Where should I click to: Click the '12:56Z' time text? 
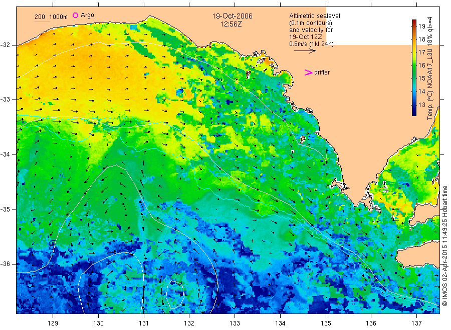tap(231, 24)
